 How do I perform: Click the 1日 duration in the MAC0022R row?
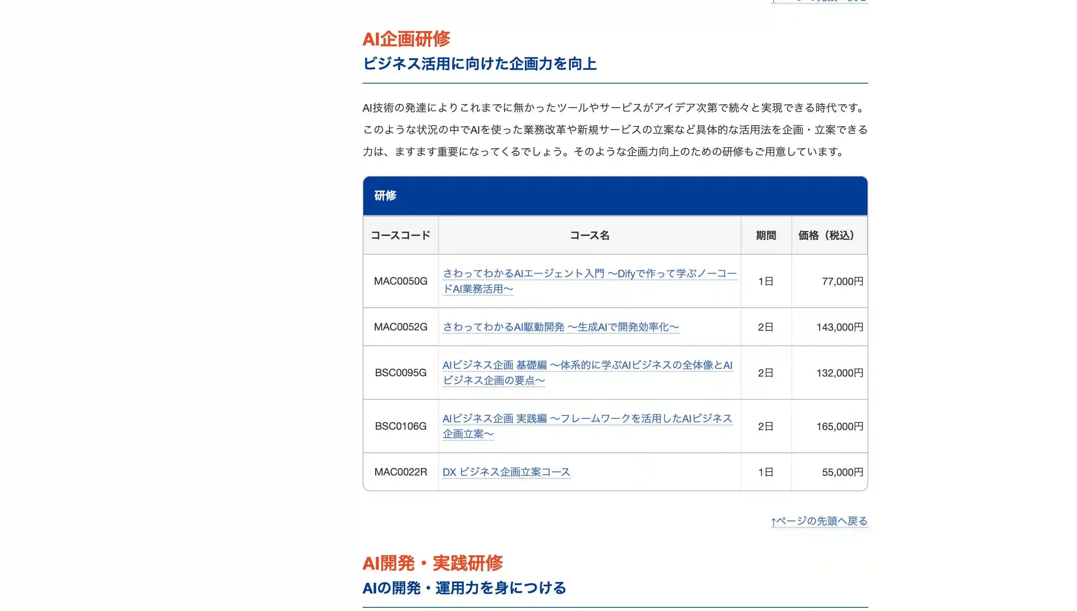(766, 472)
